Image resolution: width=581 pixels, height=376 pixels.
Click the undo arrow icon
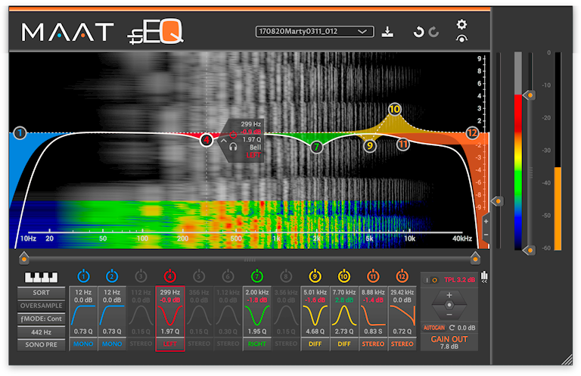click(x=418, y=32)
